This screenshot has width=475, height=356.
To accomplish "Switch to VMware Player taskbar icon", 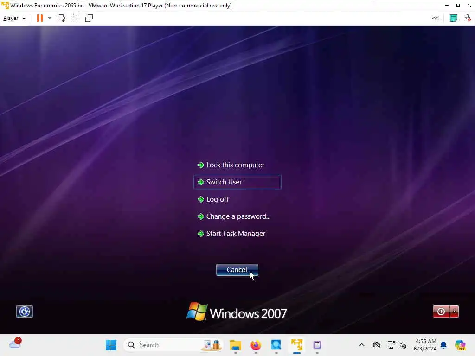I will coord(297,345).
